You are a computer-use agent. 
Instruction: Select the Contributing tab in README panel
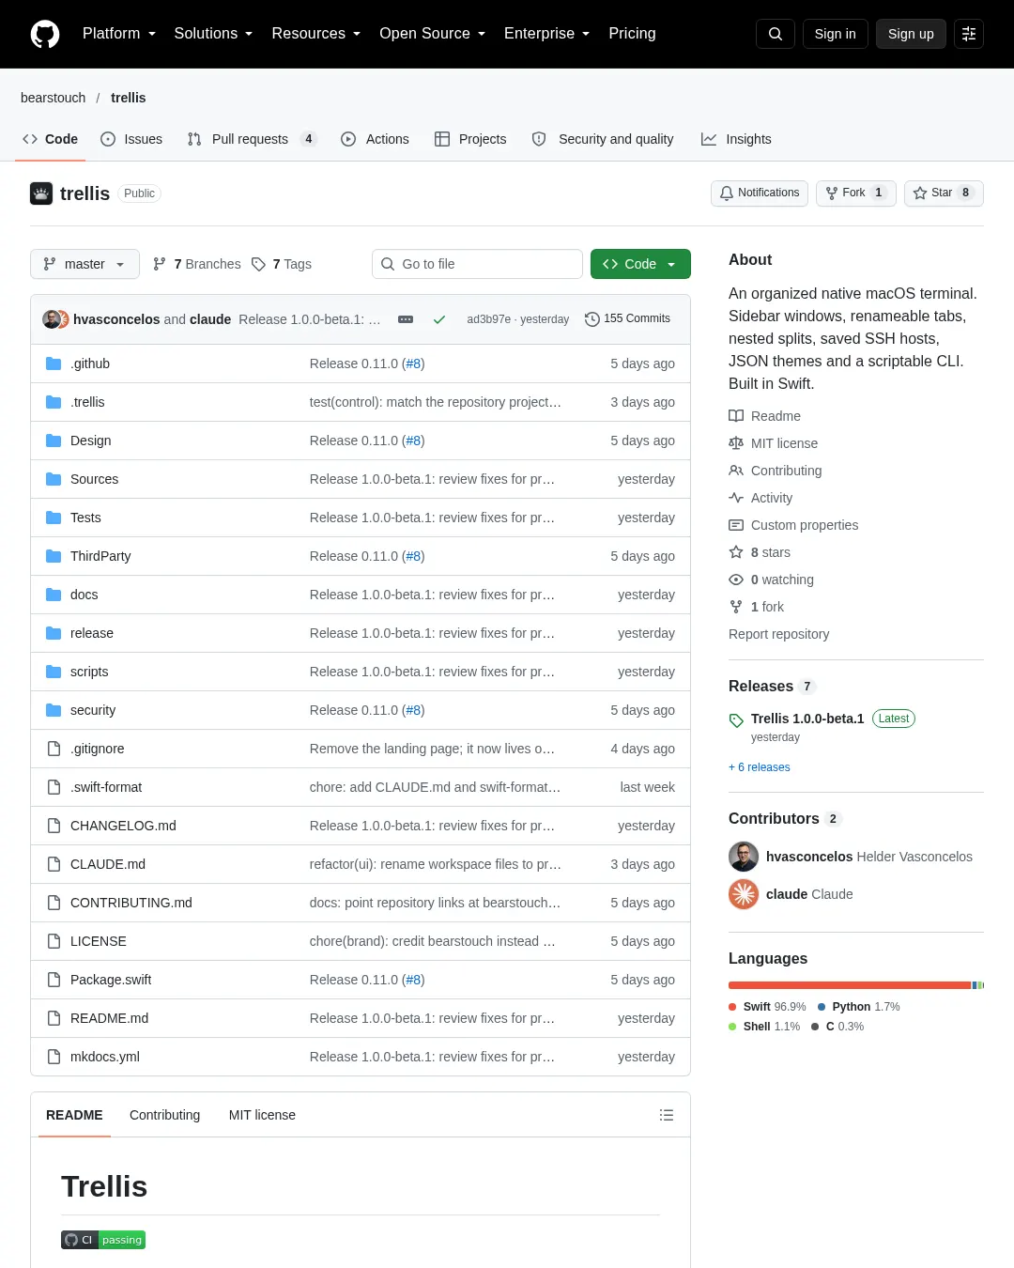pyautogui.click(x=164, y=1115)
